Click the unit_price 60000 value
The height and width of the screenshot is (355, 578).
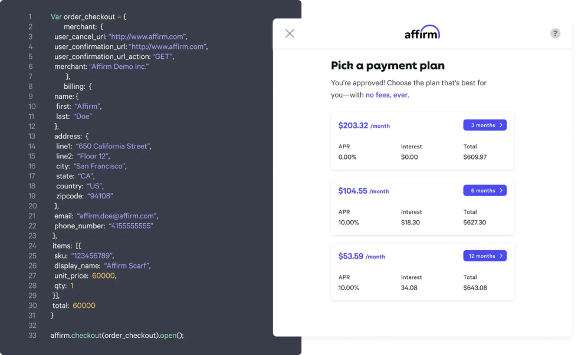pos(104,276)
